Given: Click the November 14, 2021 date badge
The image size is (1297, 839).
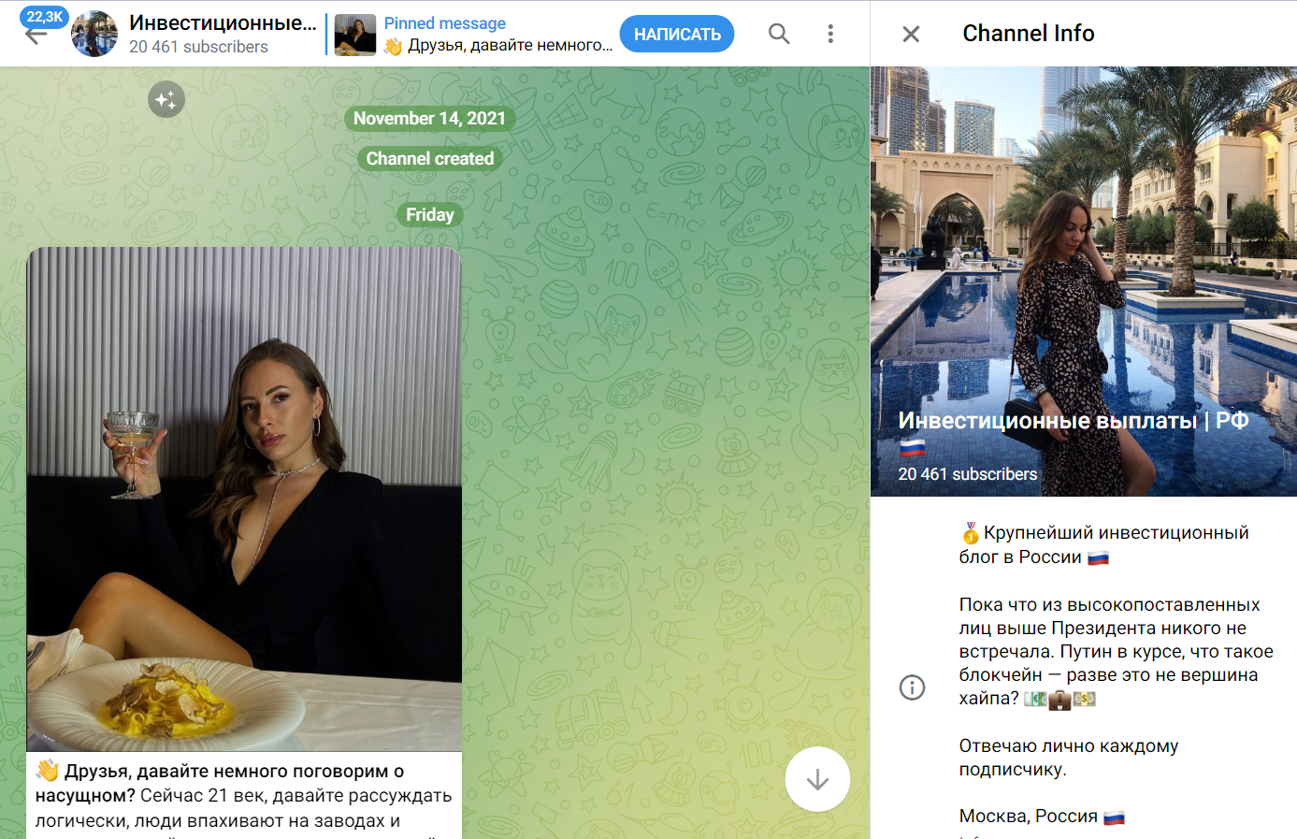Looking at the screenshot, I should point(429,119).
